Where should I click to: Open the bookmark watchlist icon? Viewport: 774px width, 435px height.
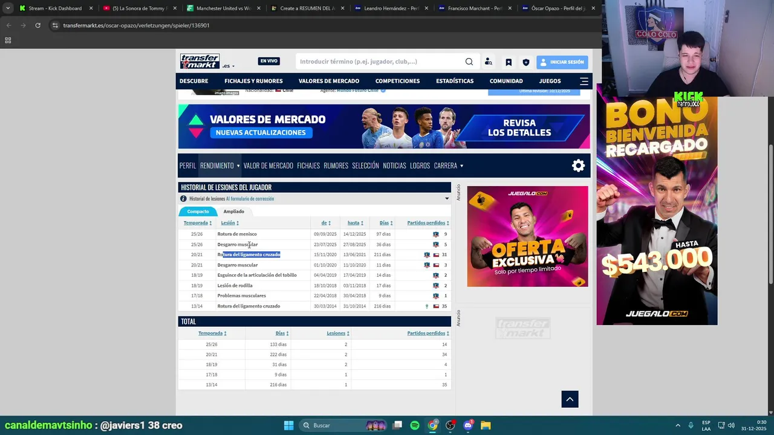point(509,62)
